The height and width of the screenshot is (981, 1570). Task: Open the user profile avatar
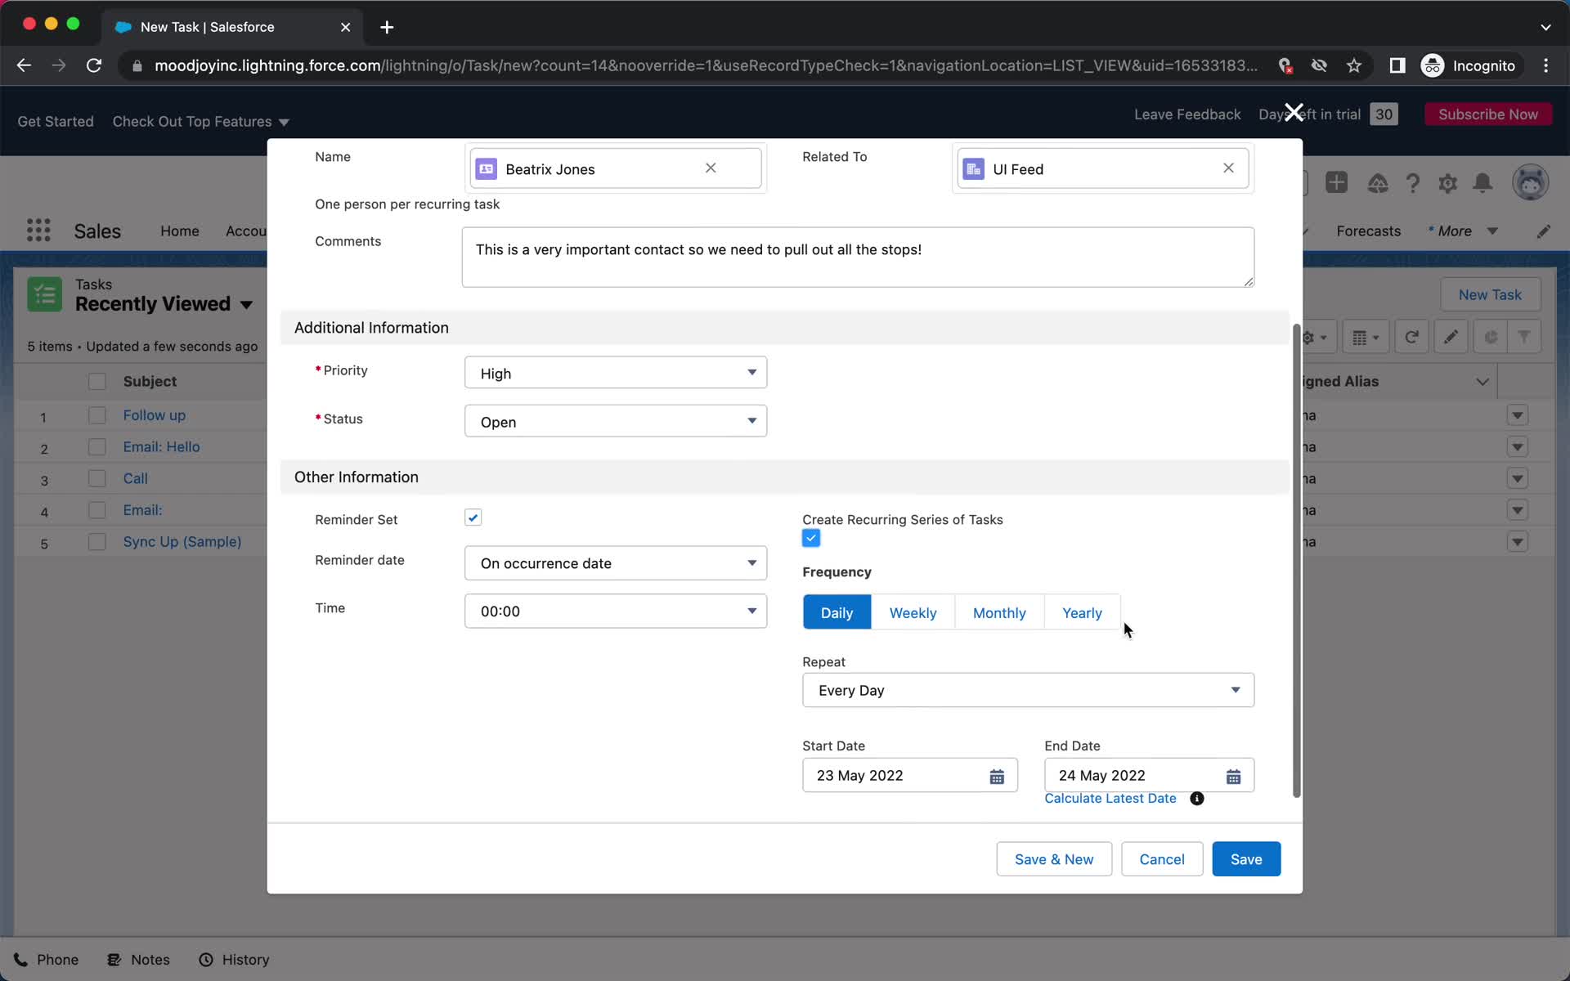[1530, 182]
